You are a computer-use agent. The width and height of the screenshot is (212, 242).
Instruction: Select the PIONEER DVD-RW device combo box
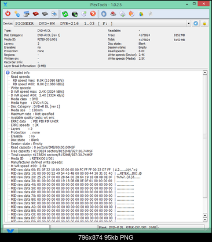(x=103, y=24)
